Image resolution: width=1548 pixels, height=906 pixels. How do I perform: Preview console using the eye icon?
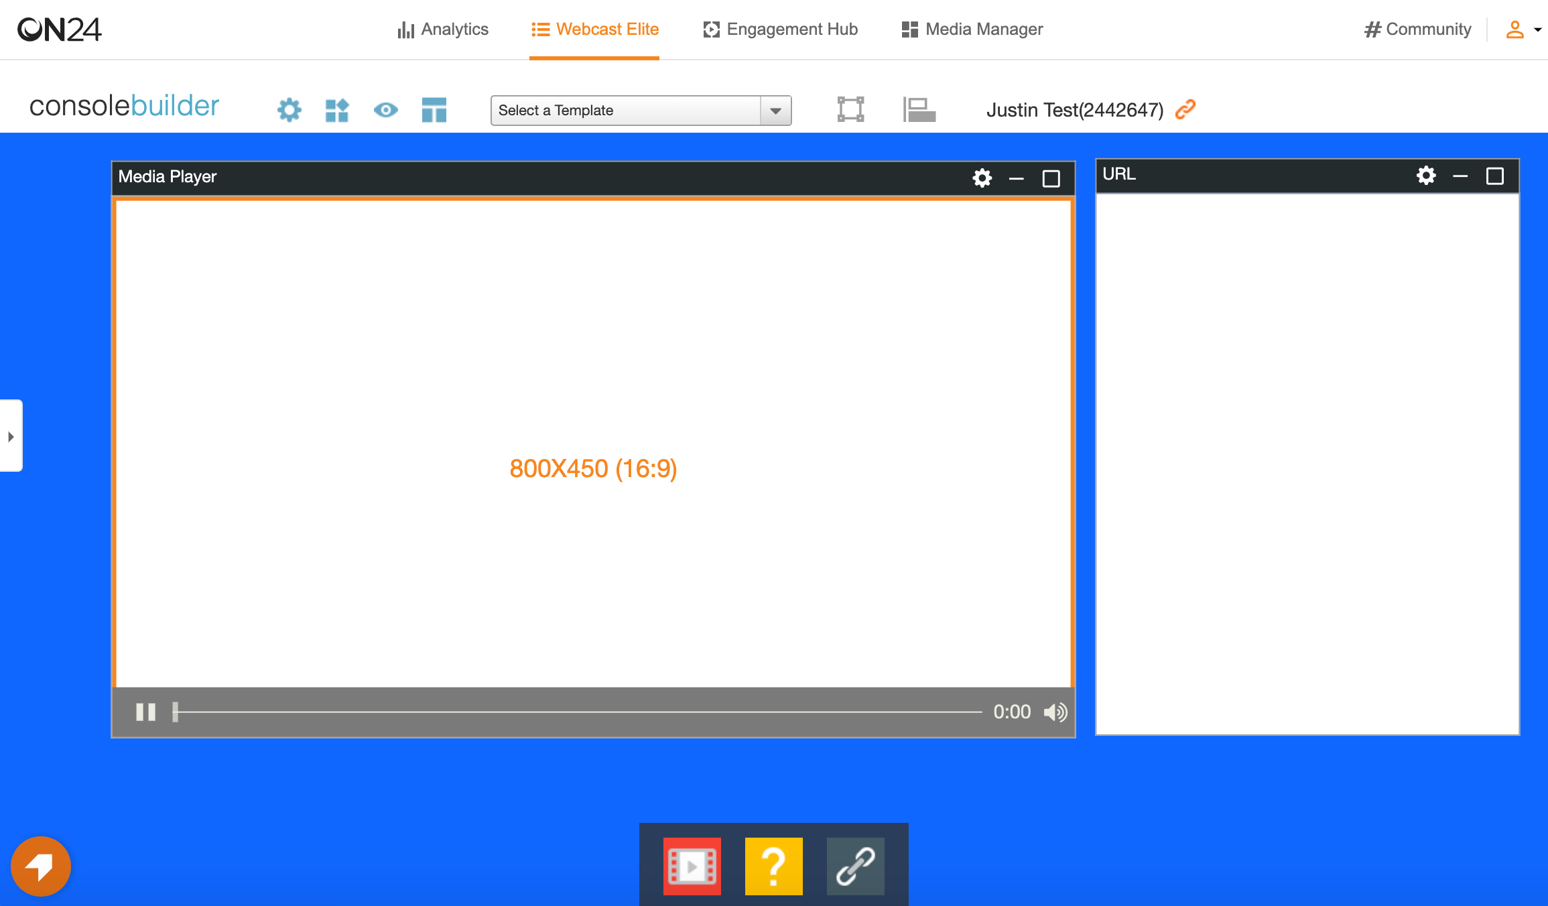(x=385, y=110)
